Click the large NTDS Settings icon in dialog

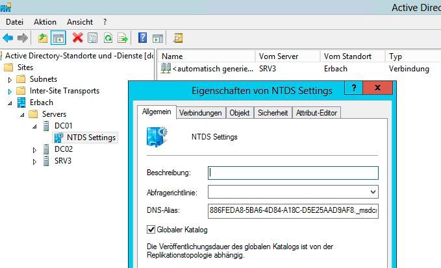(157, 137)
